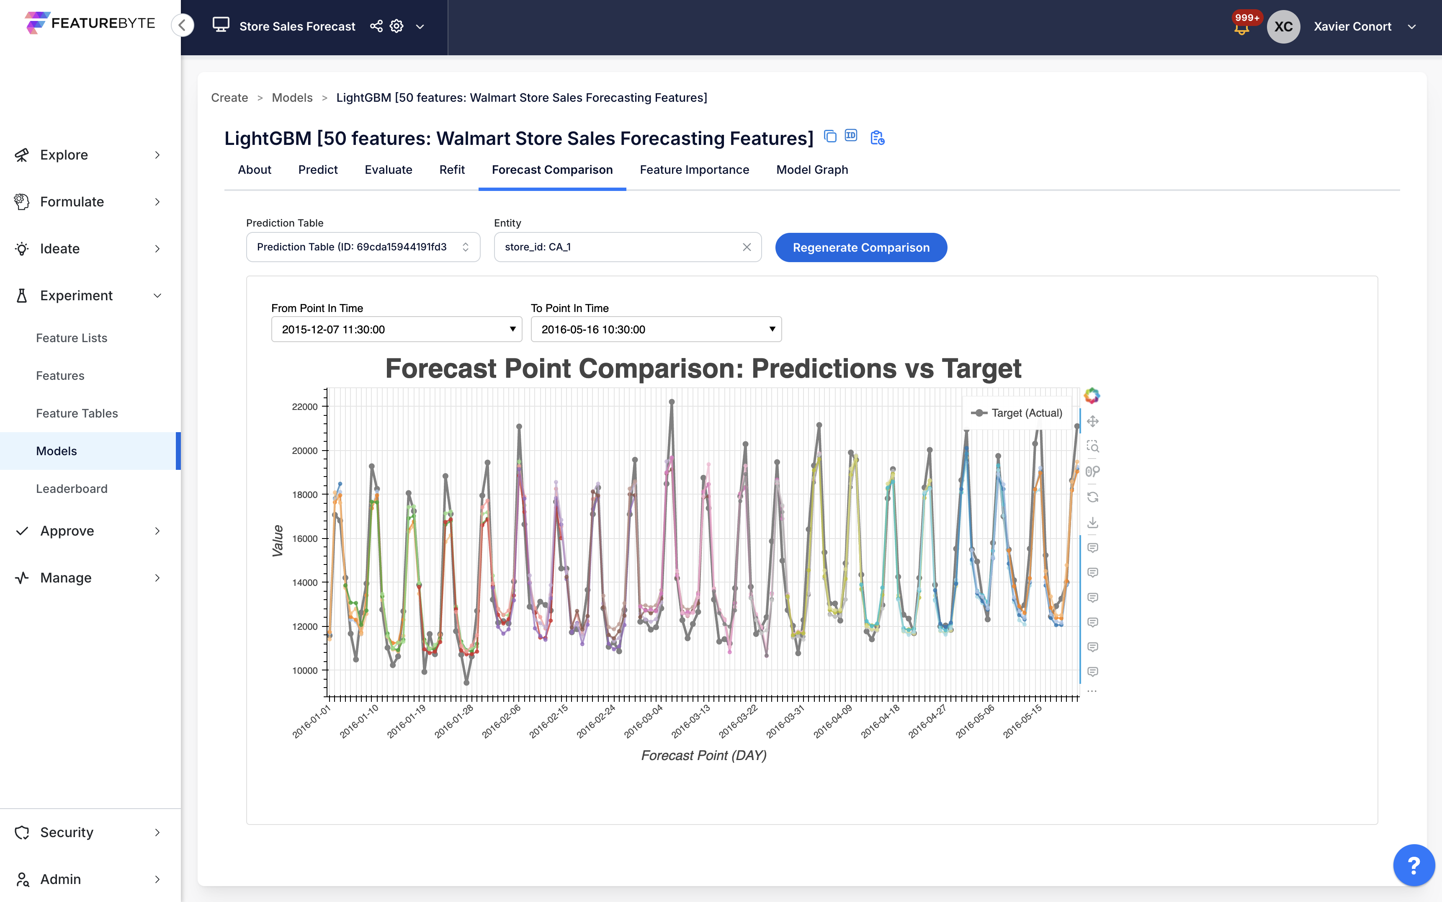
Task: Reset chart axes using the reset icon
Action: coord(1092,496)
